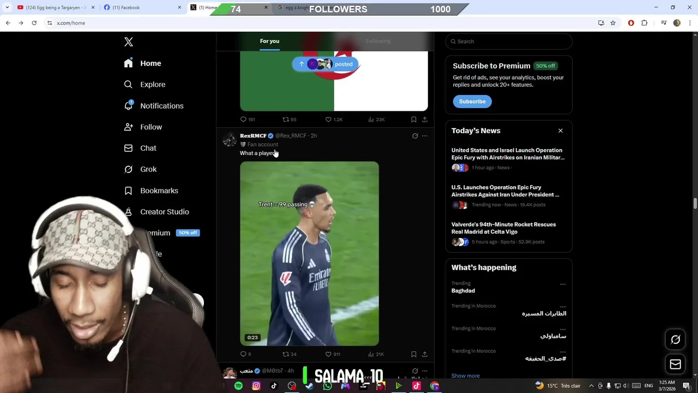View analytics for 23K views post
Viewport: 698px width, 393px height.
pyautogui.click(x=376, y=120)
